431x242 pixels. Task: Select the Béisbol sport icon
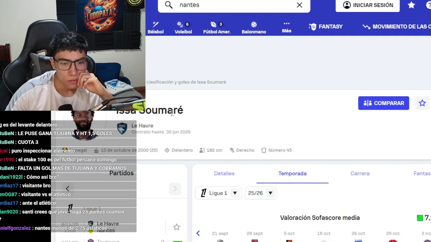(x=156, y=28)
